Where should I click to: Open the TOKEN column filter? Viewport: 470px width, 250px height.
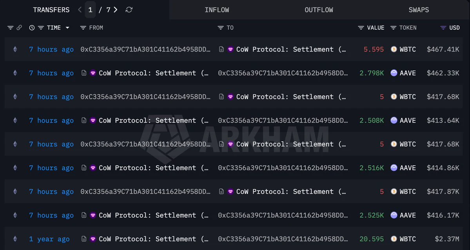point(393,27)
